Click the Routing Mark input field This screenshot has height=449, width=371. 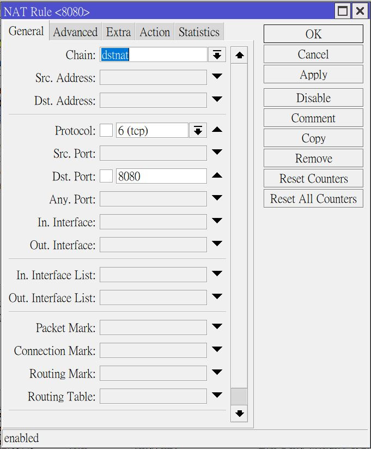coord(153,373)
